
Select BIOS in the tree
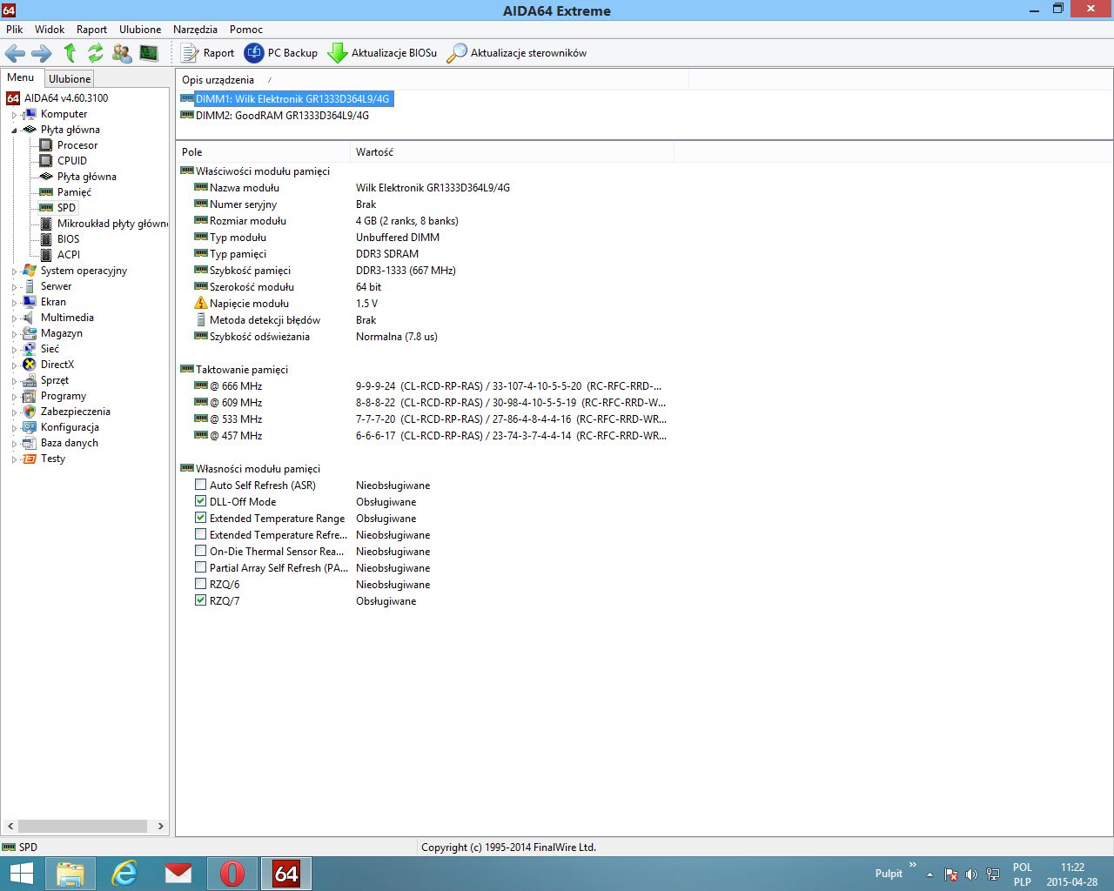68,239
